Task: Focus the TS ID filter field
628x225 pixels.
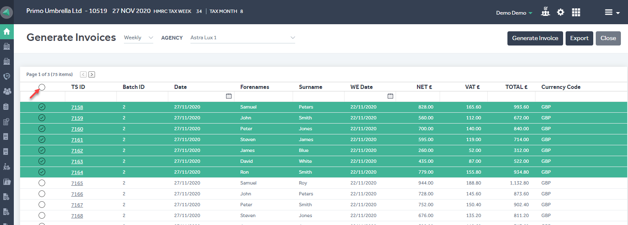Action: click(x=91, y=96)
